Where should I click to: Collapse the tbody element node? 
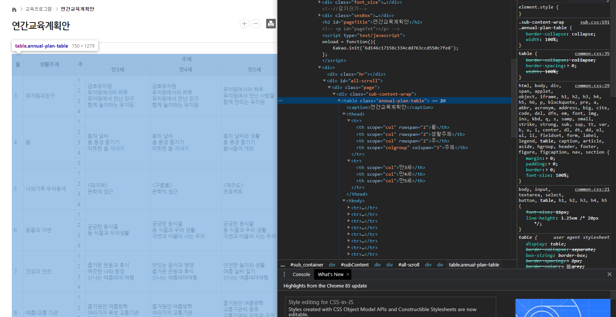344,201
